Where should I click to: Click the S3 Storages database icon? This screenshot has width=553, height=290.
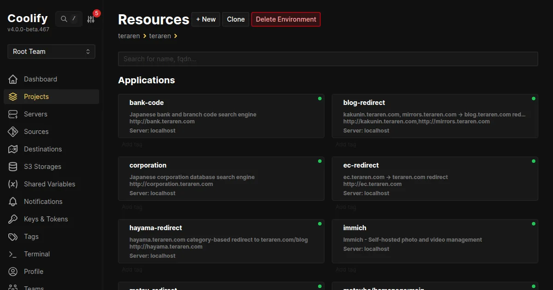tap(13, 167)
